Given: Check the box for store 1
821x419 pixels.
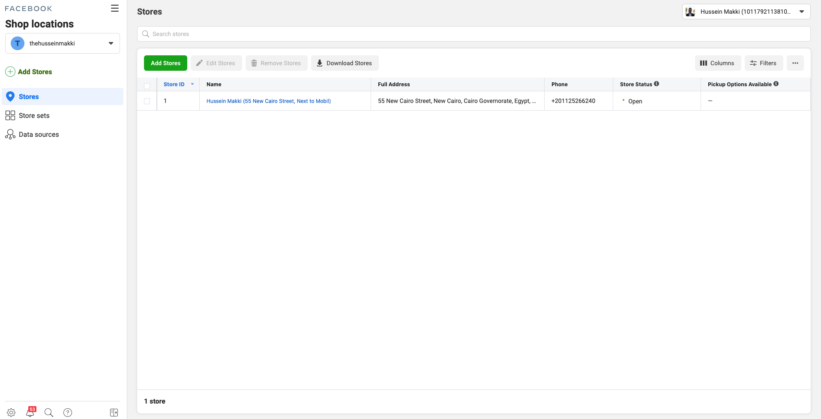Looking at the screenshot, I should [x=147, y=101].
